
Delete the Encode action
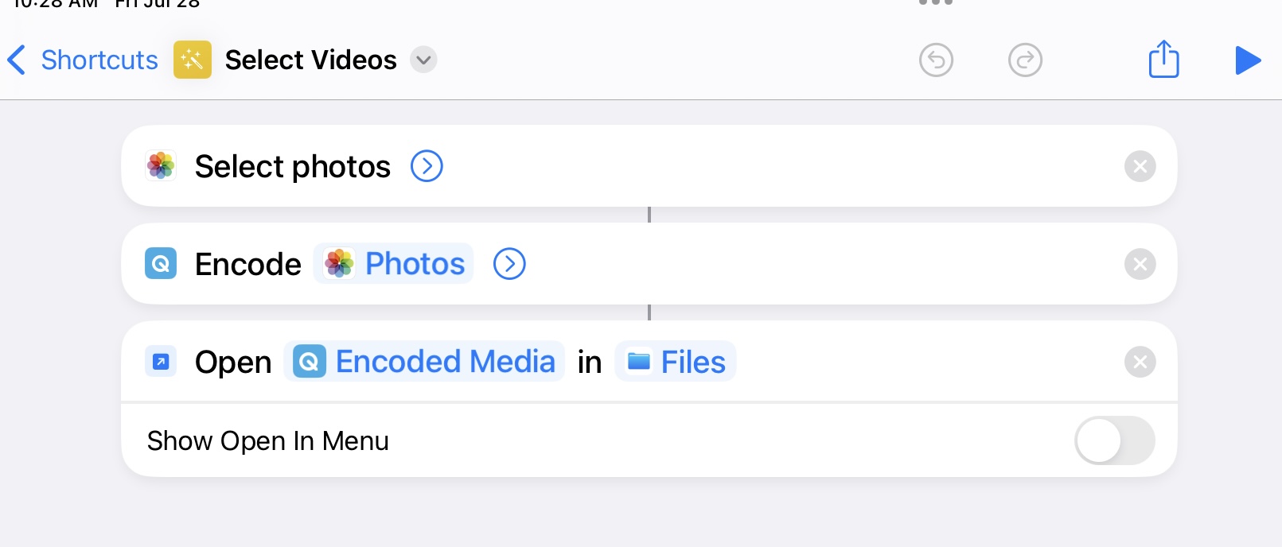coord(1140,264)
